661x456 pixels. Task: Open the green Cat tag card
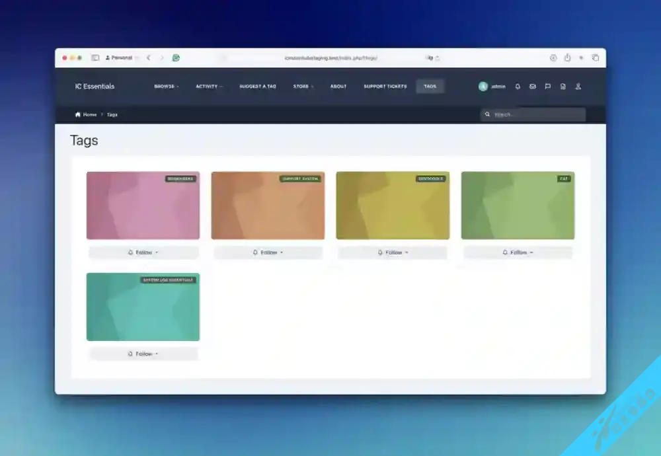pos(518,206)
